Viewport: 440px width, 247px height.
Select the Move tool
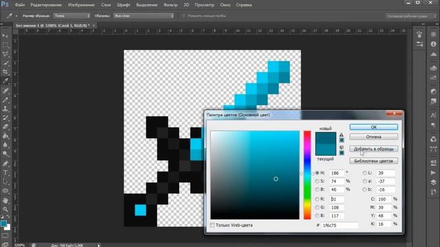pos(5,36)
